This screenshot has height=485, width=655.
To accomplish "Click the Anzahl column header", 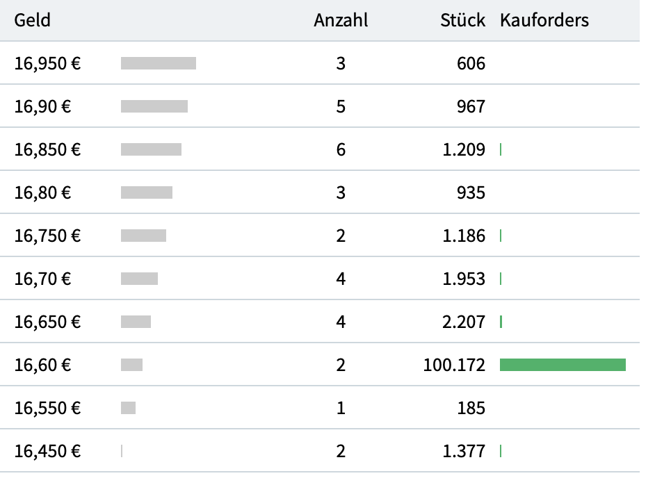I will (x=341, y=20).
